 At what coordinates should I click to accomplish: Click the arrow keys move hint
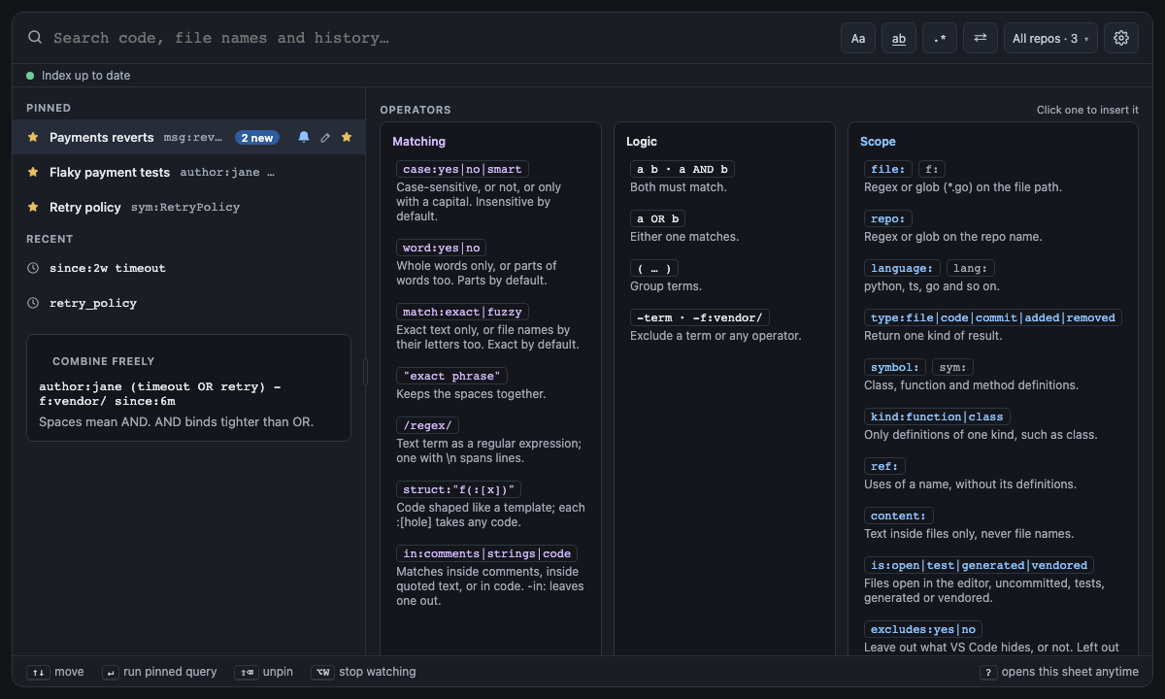coord(55,672)
